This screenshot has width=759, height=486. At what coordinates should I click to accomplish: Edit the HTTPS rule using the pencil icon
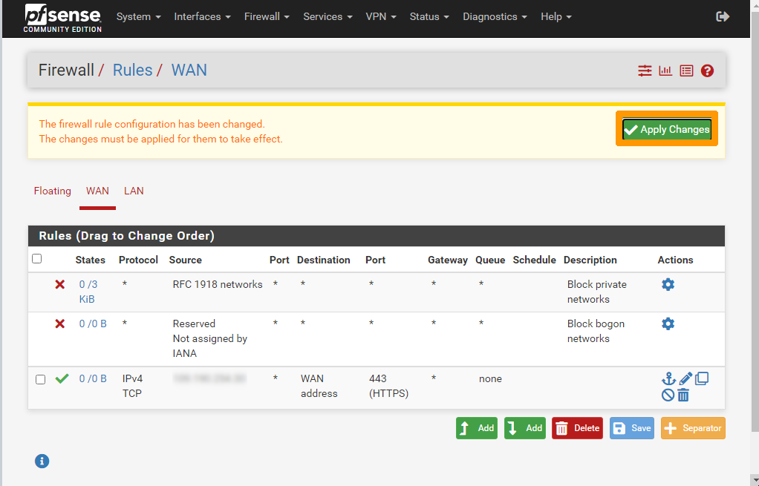point(685,378)
